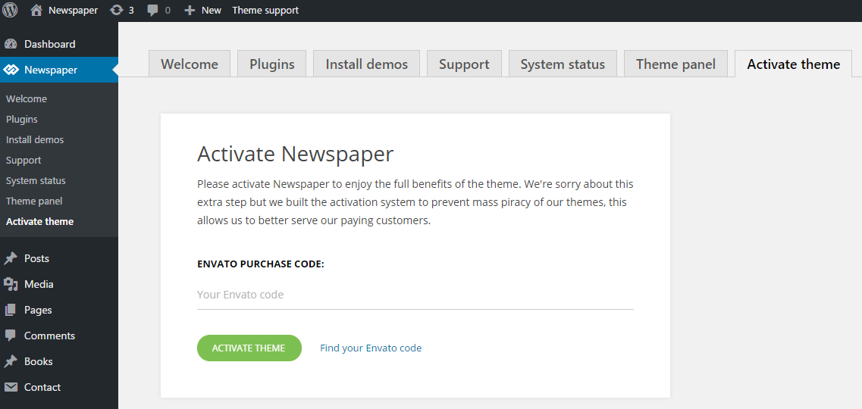Click the plus New icon in admin bar
The image size is (862, 409).
(190, 11)
